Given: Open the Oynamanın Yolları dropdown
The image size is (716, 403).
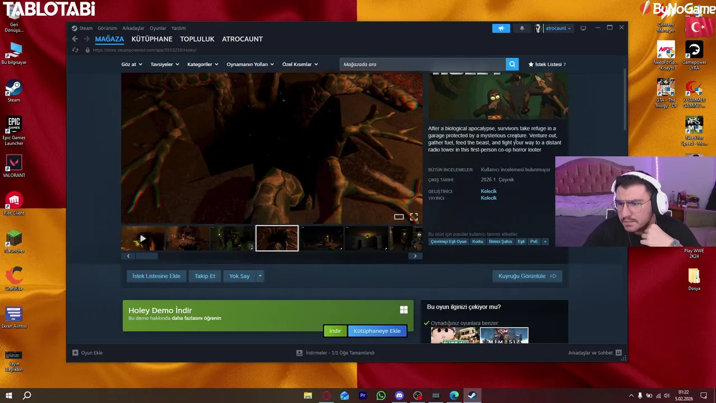Looking at the screenshot, I should (x=250, y=64).
